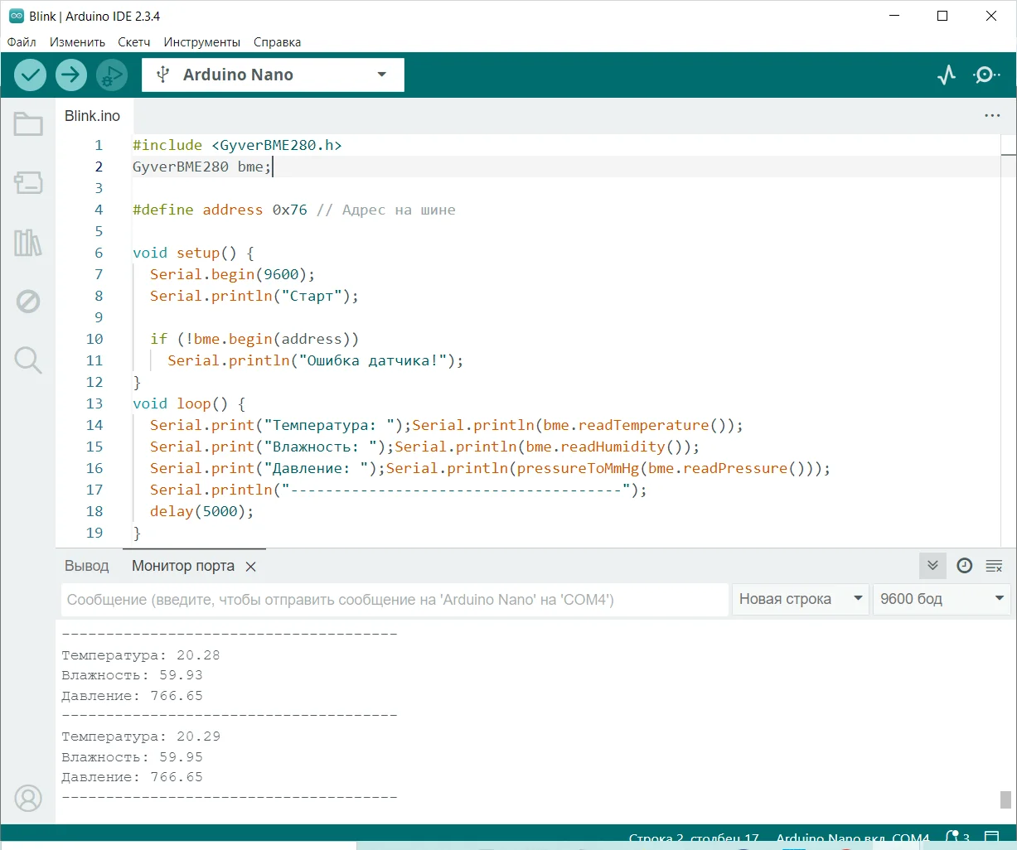
Task: Click the serial message input field
Action: 394,600
